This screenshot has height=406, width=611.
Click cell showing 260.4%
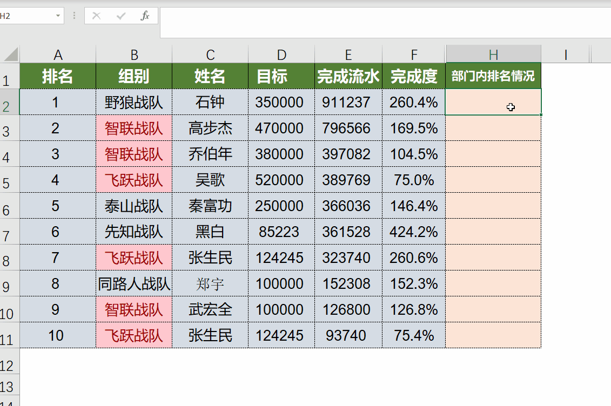click(414, 102)
